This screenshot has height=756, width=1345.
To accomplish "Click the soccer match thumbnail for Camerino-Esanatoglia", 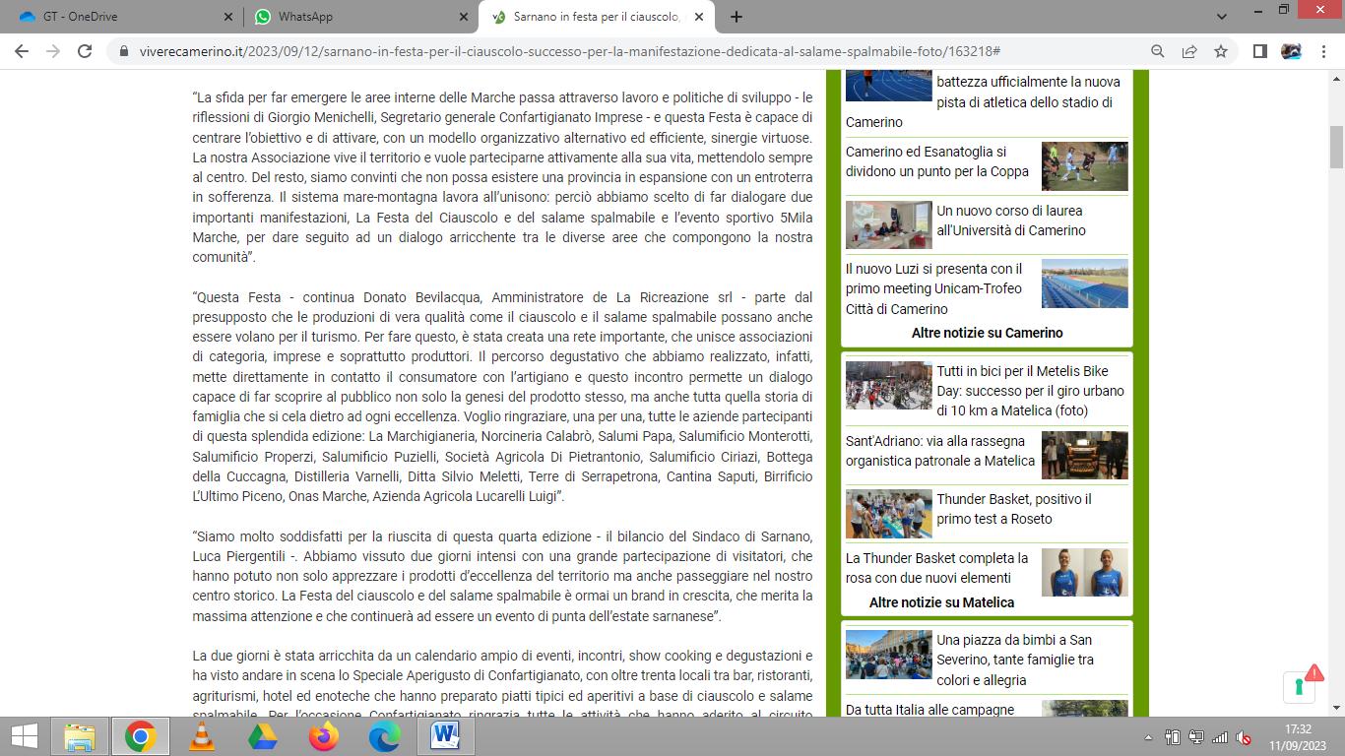I will coord(1085,166).
